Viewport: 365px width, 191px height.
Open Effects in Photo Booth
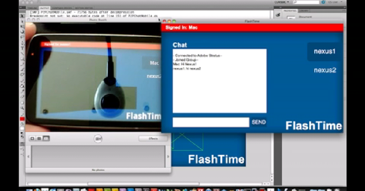pyautogui.click(x=153, y=139)
